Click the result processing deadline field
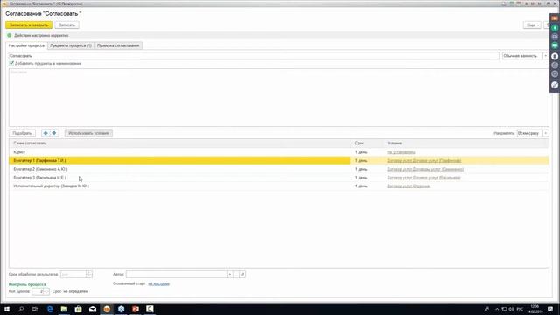560x315 pixels. (x=73, y=275)
